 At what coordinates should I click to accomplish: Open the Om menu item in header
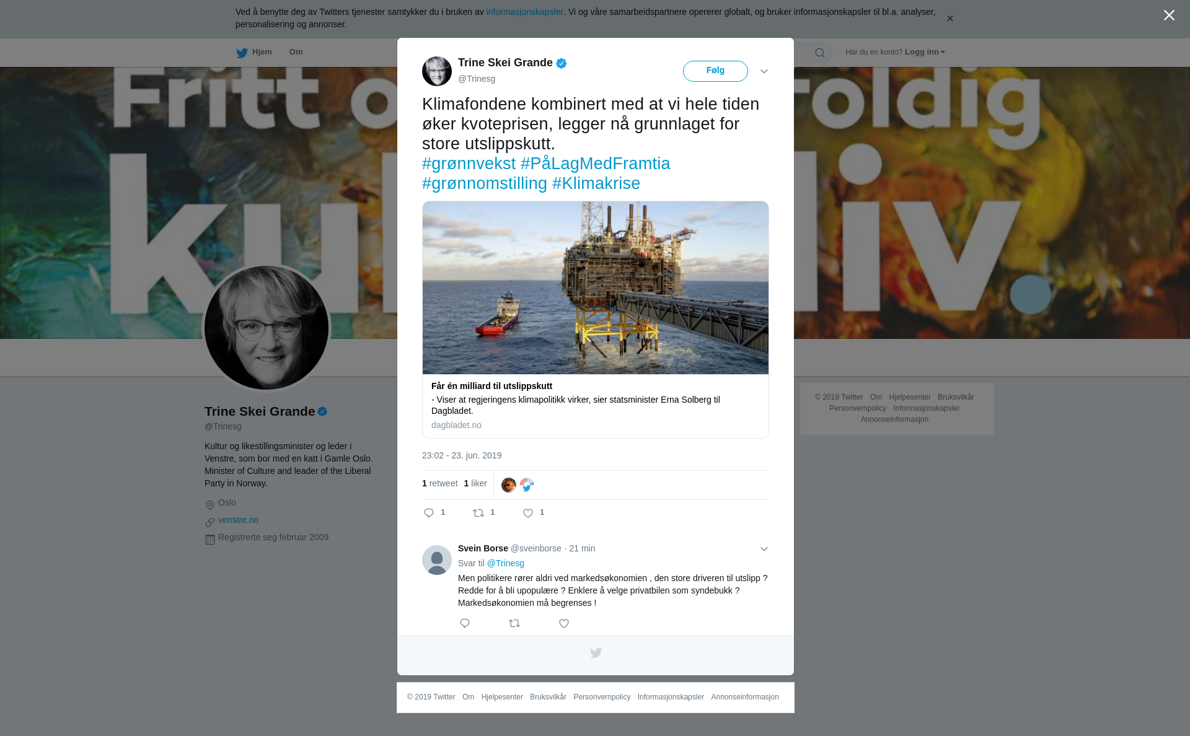296,52
